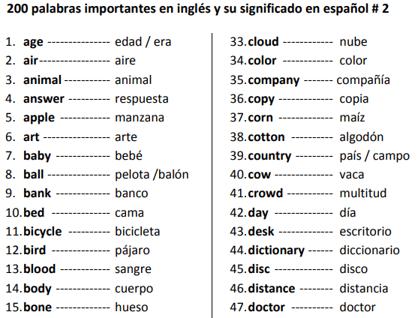Image resolution: width=418 pixels, height=318 pixels.
Task: Select the word 'bicycle' in entry 11
Action: [43, 232]
